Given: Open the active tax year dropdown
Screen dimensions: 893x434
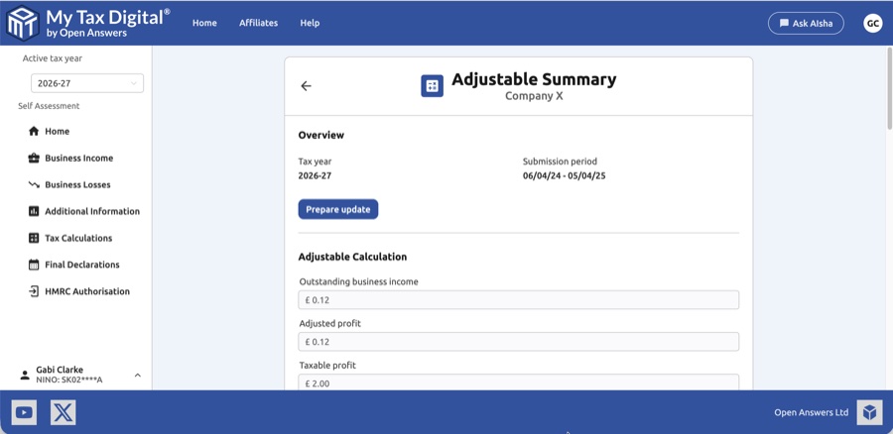Looking at the screenshot, I should 87,83.
